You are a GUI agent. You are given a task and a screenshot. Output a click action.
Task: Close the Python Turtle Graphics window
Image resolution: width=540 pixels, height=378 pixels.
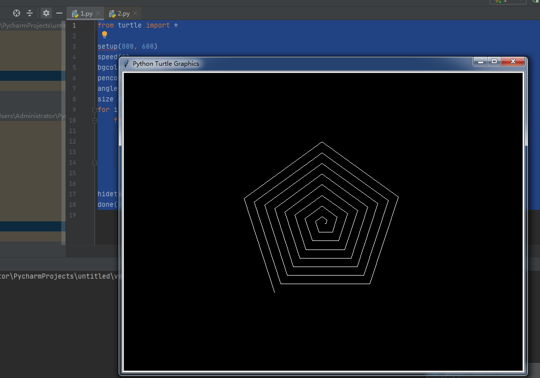point(513,62)
